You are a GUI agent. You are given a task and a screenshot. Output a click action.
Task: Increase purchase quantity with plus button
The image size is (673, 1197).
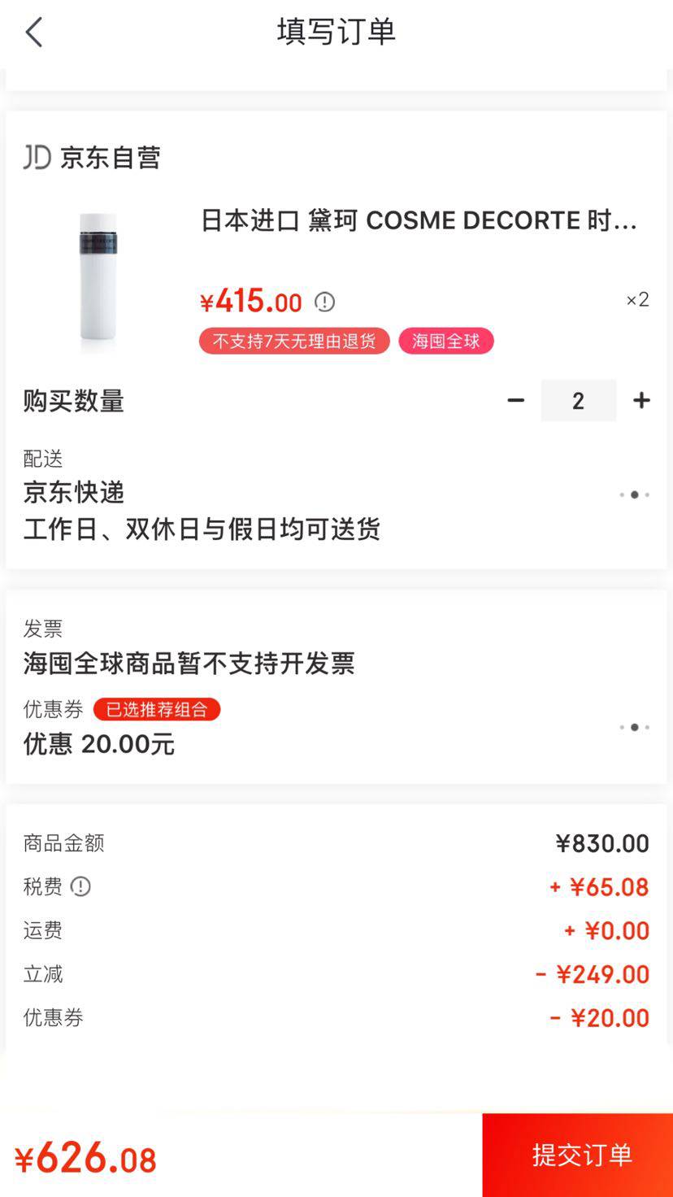(x=641, y=400)
